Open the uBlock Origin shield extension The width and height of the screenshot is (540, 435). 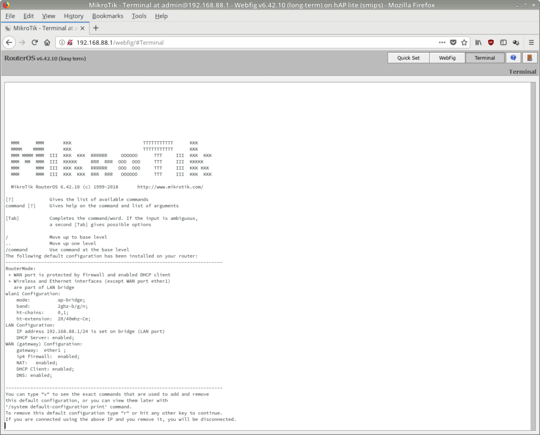(x=491, y=42)
